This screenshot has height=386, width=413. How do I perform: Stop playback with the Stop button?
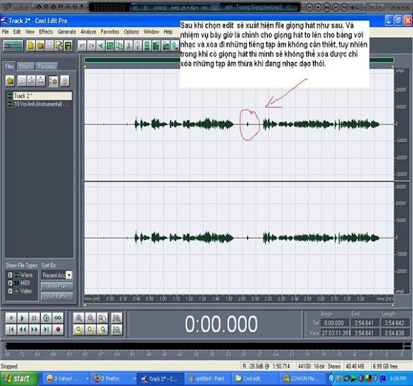tap(12, 318)
